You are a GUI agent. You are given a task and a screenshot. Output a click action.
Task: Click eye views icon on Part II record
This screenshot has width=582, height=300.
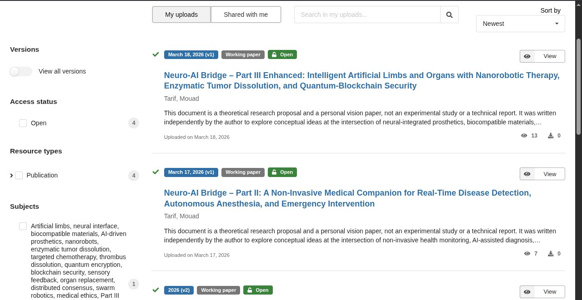pos(527,254)
